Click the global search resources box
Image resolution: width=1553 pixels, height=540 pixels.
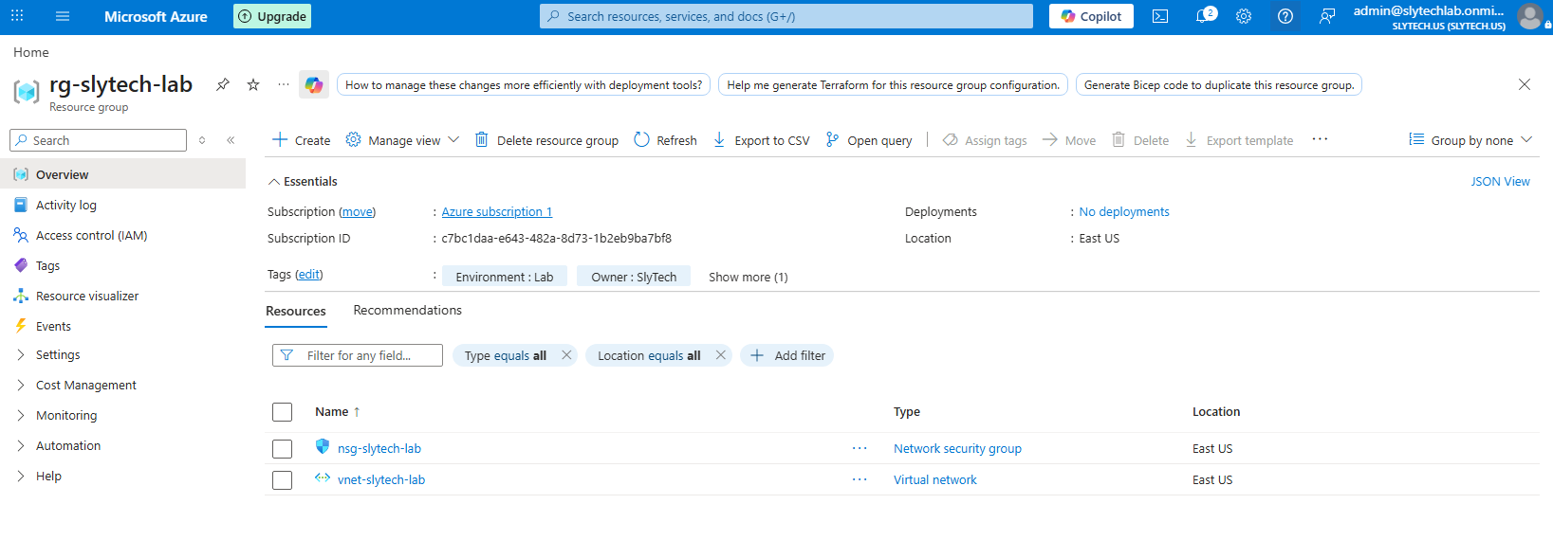[x=786, y=16]
